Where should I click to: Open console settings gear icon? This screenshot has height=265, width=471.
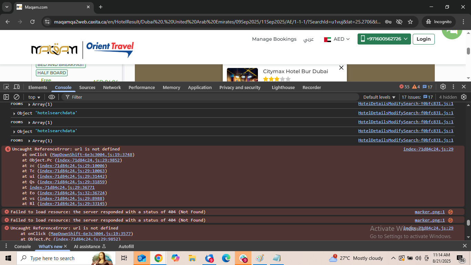464,97
